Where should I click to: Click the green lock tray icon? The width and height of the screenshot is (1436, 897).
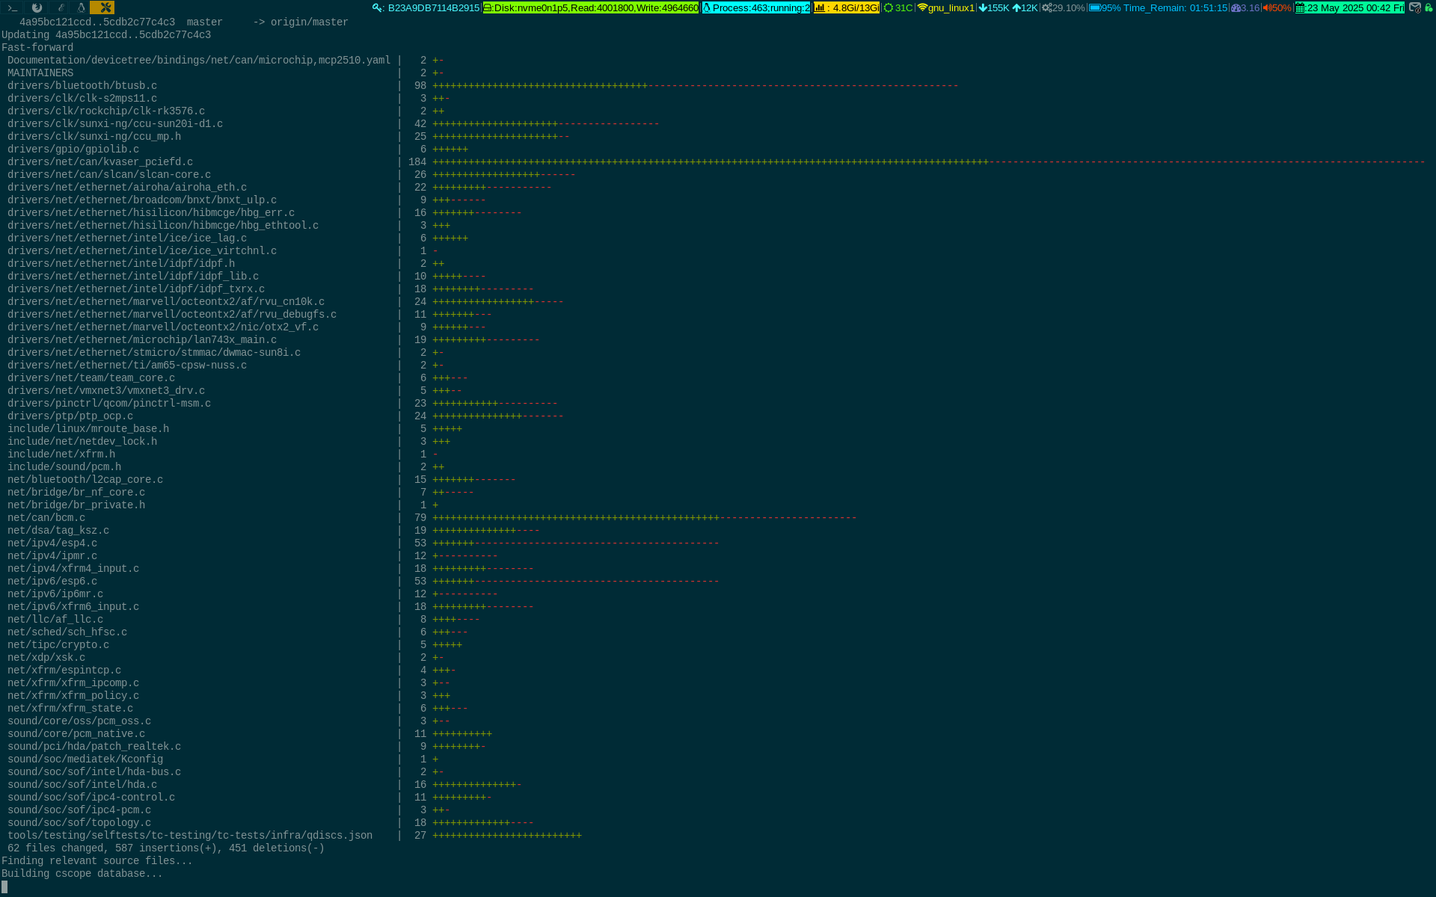tap(1429, 7)
